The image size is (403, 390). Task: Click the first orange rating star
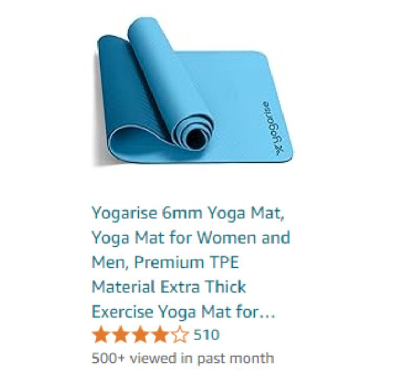coord(101,335)
